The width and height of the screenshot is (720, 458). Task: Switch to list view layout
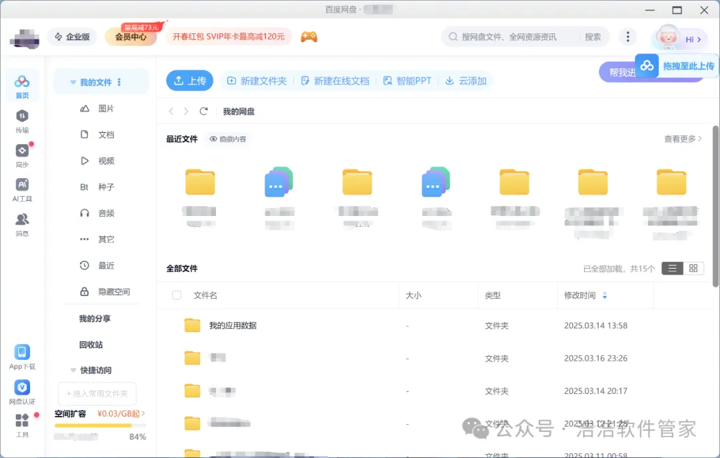pos(672,268)
